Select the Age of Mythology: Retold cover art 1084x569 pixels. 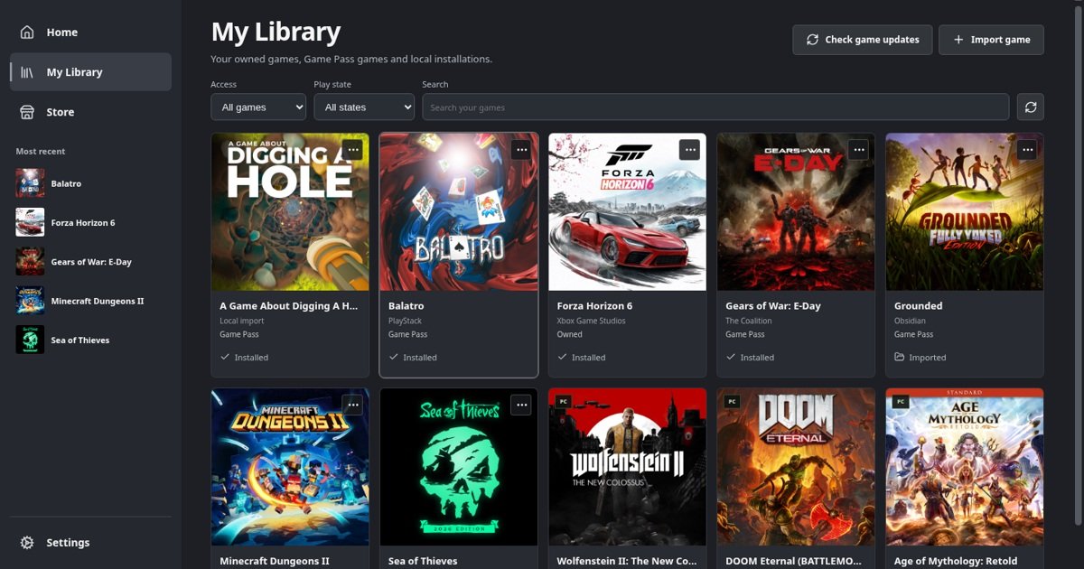point(965,467)
